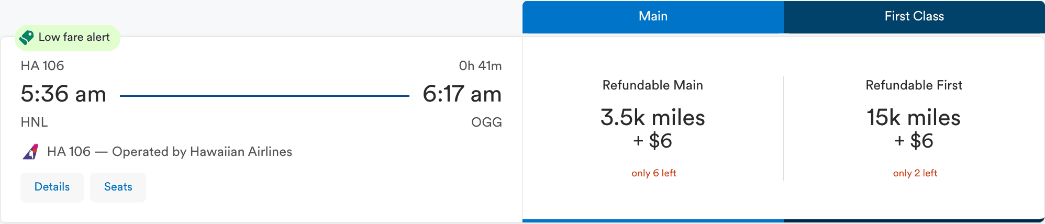Click the only 6 left warning

pos(653,173)
